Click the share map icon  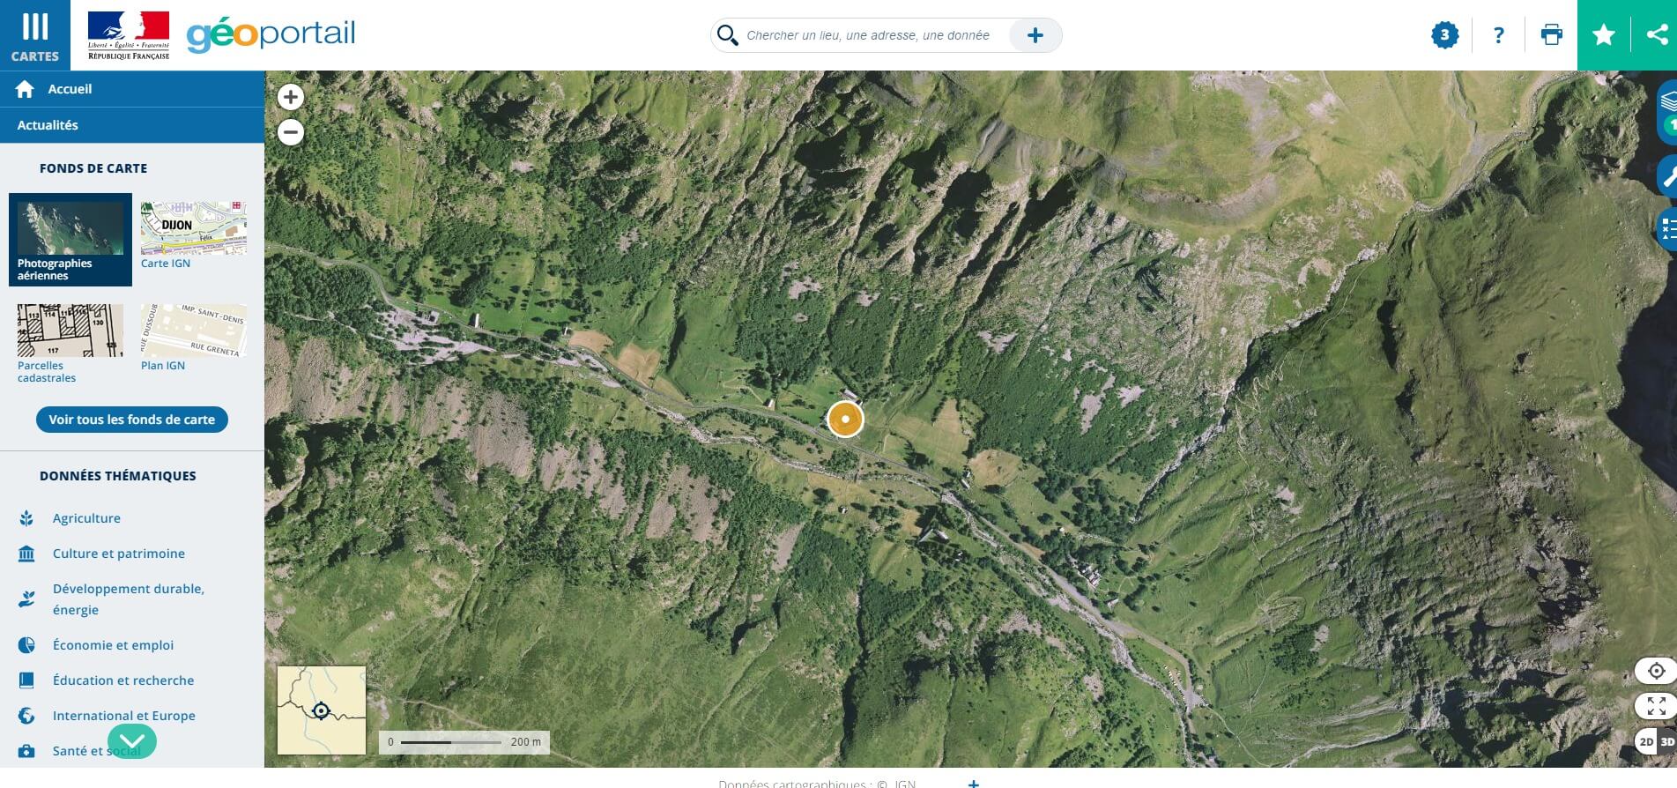pos(1656,35)
